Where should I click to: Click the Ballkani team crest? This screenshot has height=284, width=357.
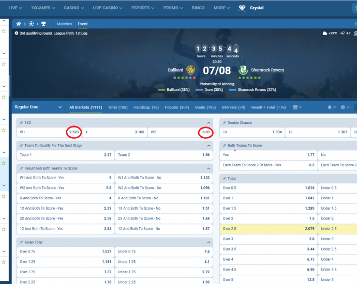coord(190,70)
